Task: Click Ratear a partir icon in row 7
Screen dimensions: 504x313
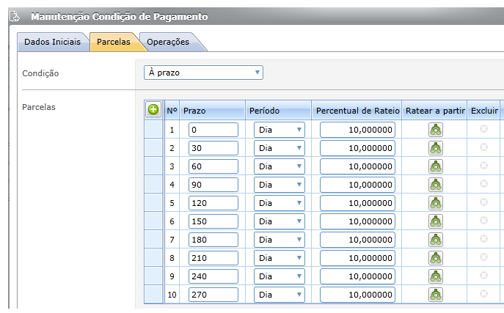Action: 436,240
